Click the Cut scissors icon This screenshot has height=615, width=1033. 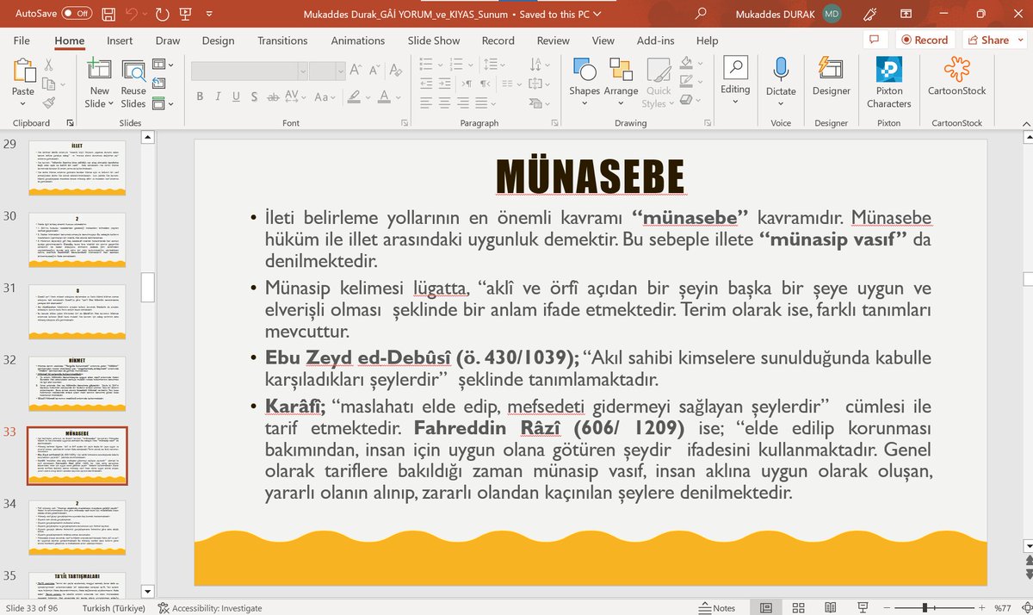tap(48, 65)
